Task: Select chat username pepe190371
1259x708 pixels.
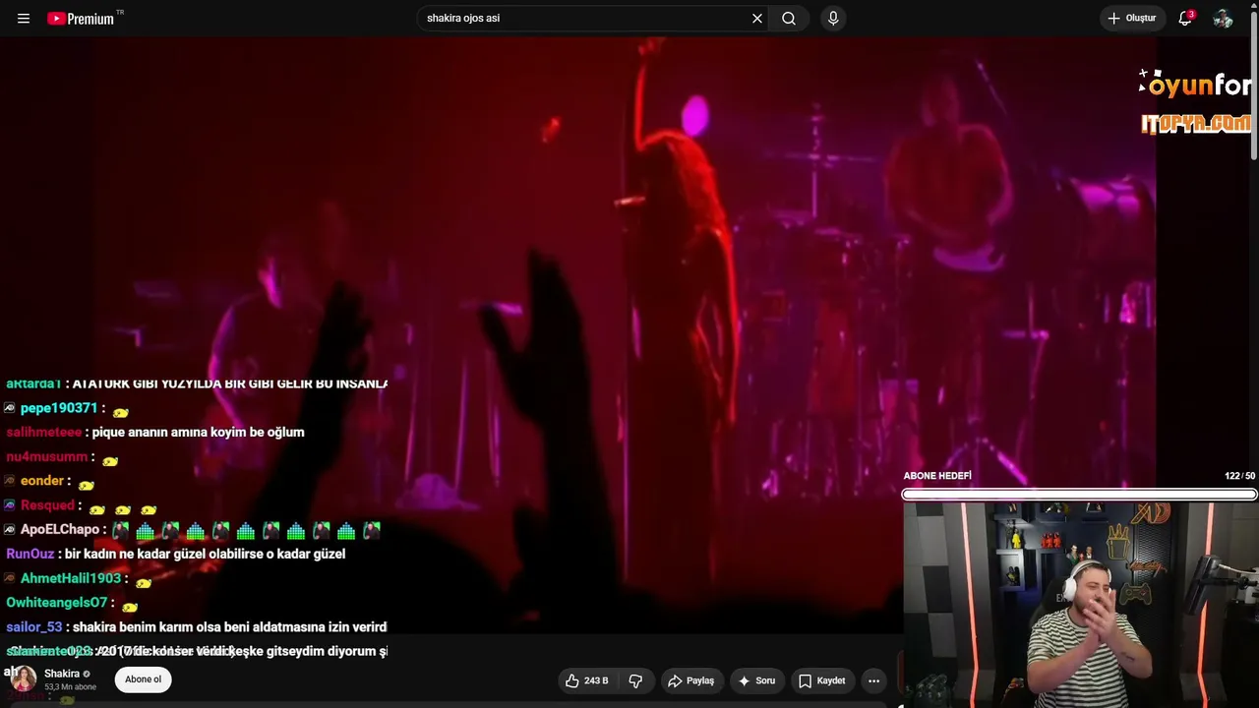Action: pyautogui.click(x=59, y=408)
